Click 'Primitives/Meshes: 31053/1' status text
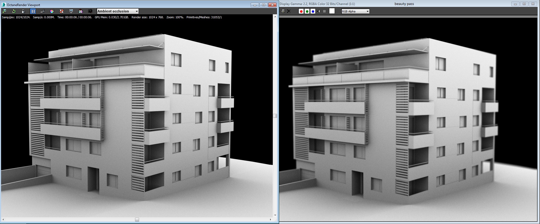The width and height of the screenshot is (540, 224). [x=204, y=17]
